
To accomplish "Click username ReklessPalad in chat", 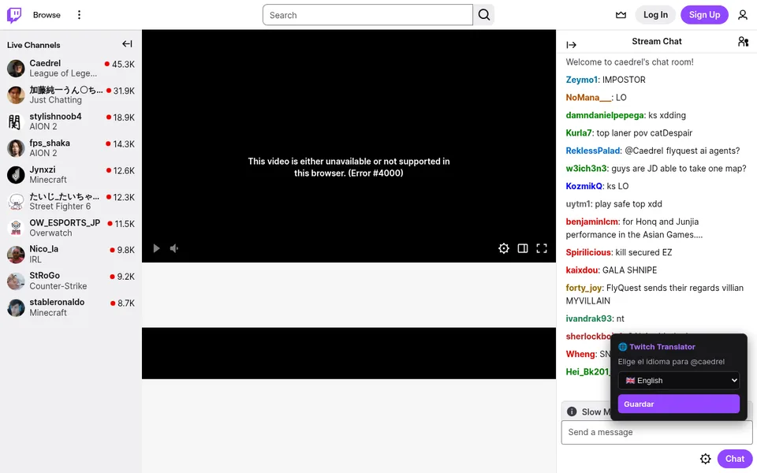I will pyautogui.click(x=593, y=151).
